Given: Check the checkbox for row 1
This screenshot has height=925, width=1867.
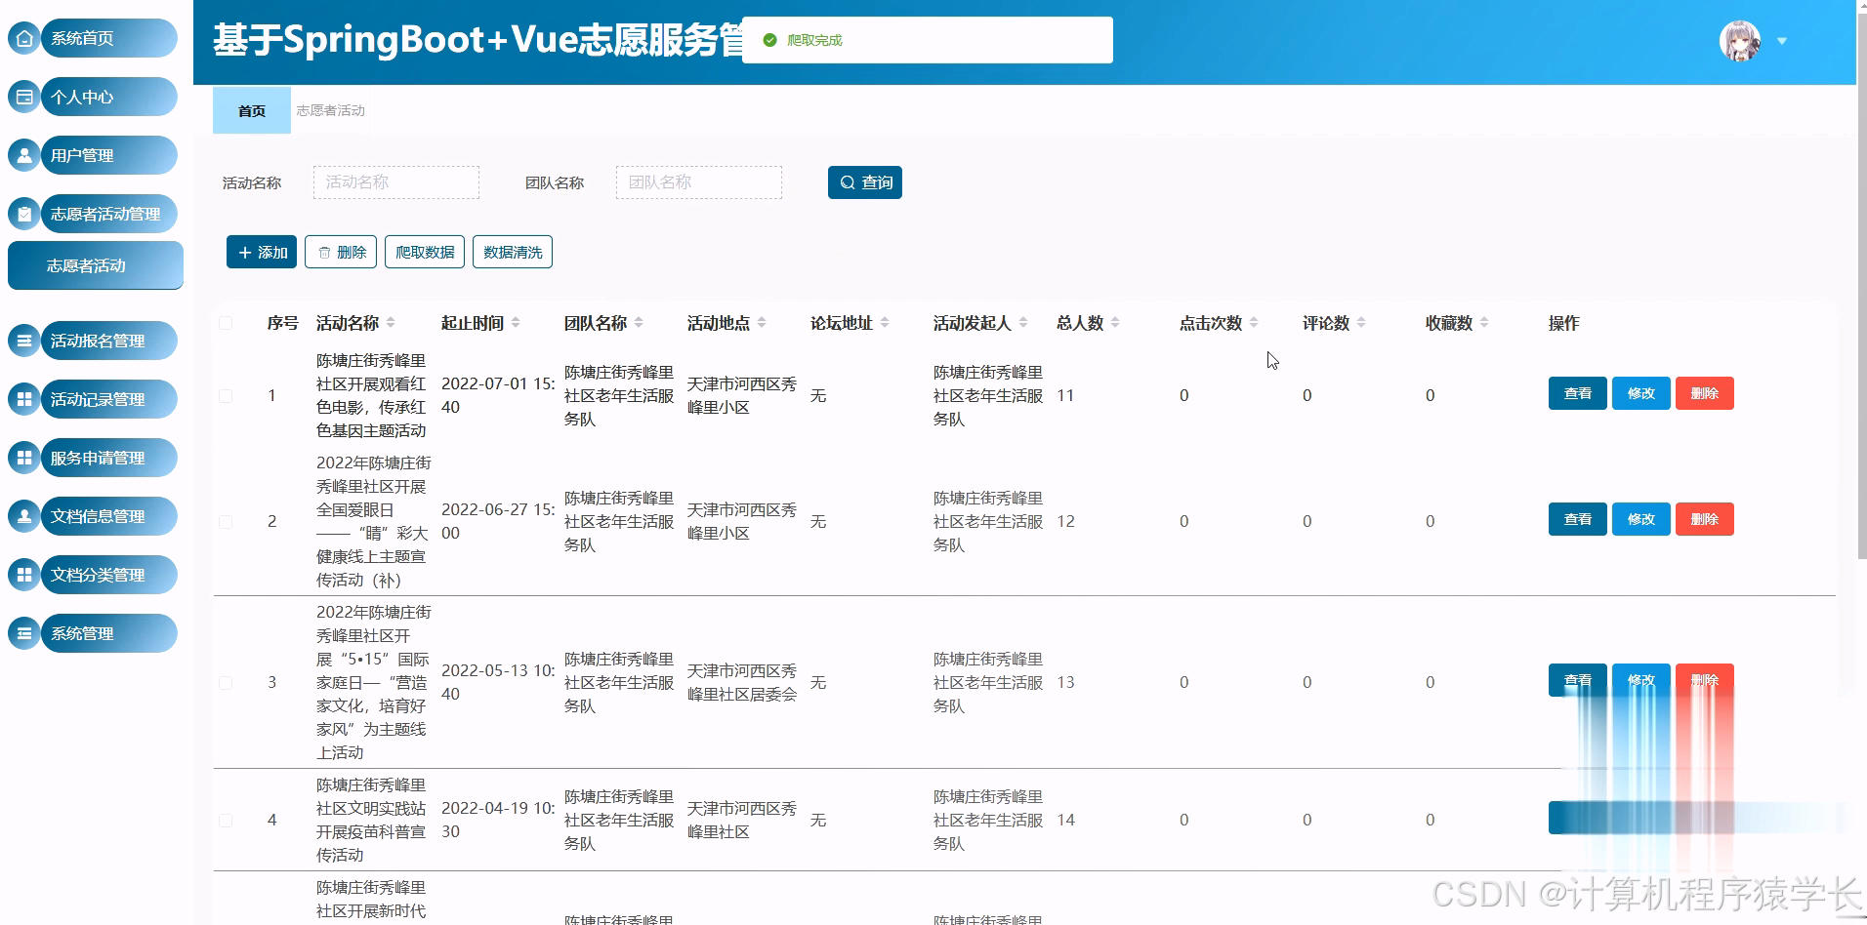Looking at the screenshot, I should tap(226, 396).
